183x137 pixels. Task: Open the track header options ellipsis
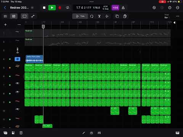[19, 25]
